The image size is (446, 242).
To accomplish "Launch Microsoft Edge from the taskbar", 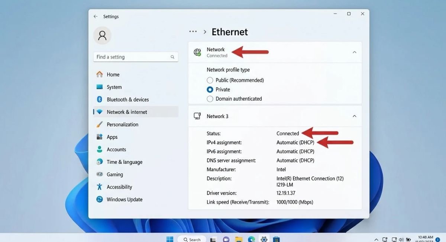I will click(251, 239).
